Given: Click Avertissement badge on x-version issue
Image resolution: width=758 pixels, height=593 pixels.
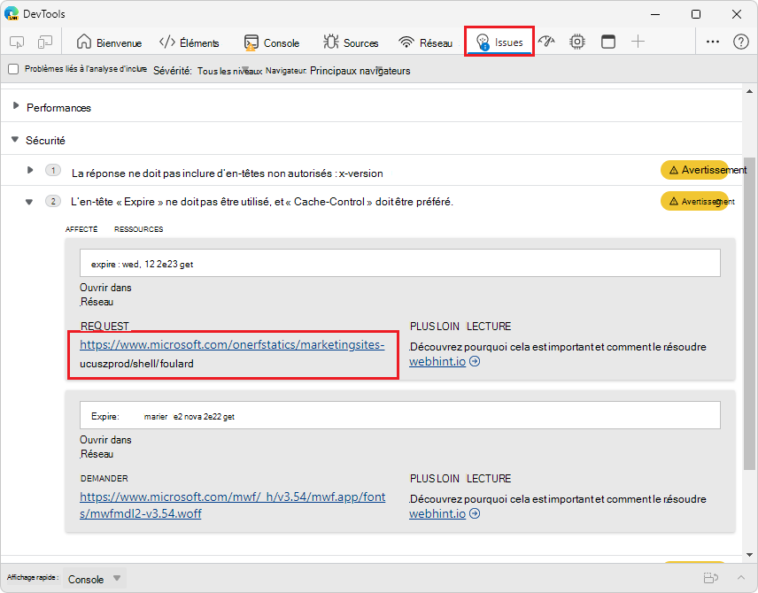Looking at the screenshot, I should (694, 170).
